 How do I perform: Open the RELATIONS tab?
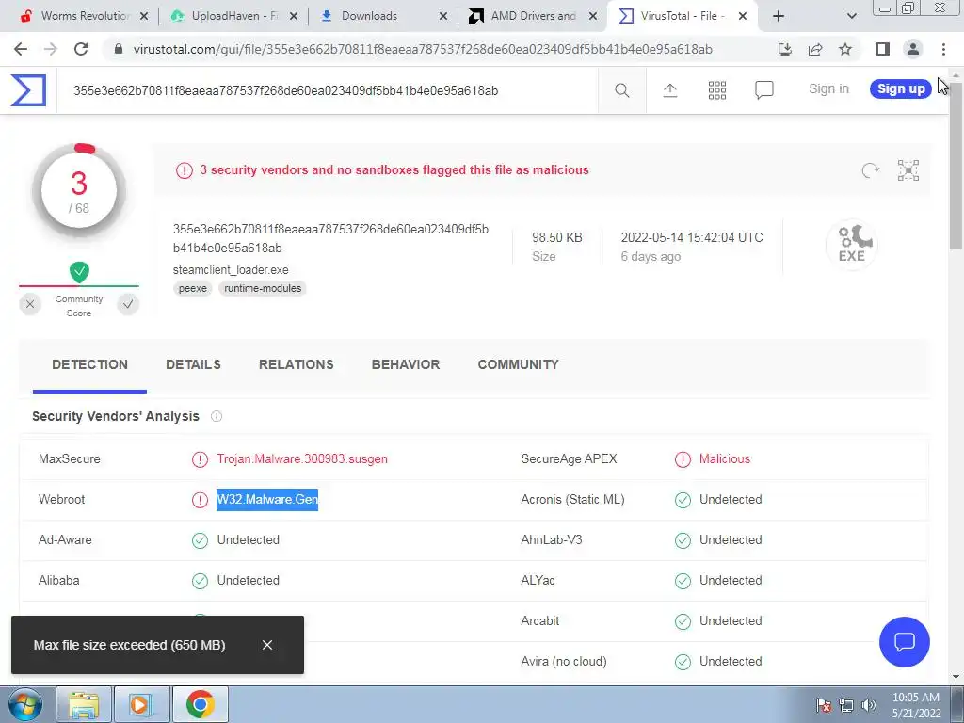(297, 364)
